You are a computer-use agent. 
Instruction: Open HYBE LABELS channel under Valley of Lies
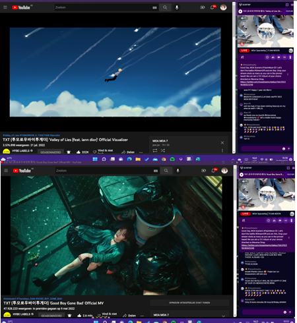[x=22, y=151]
